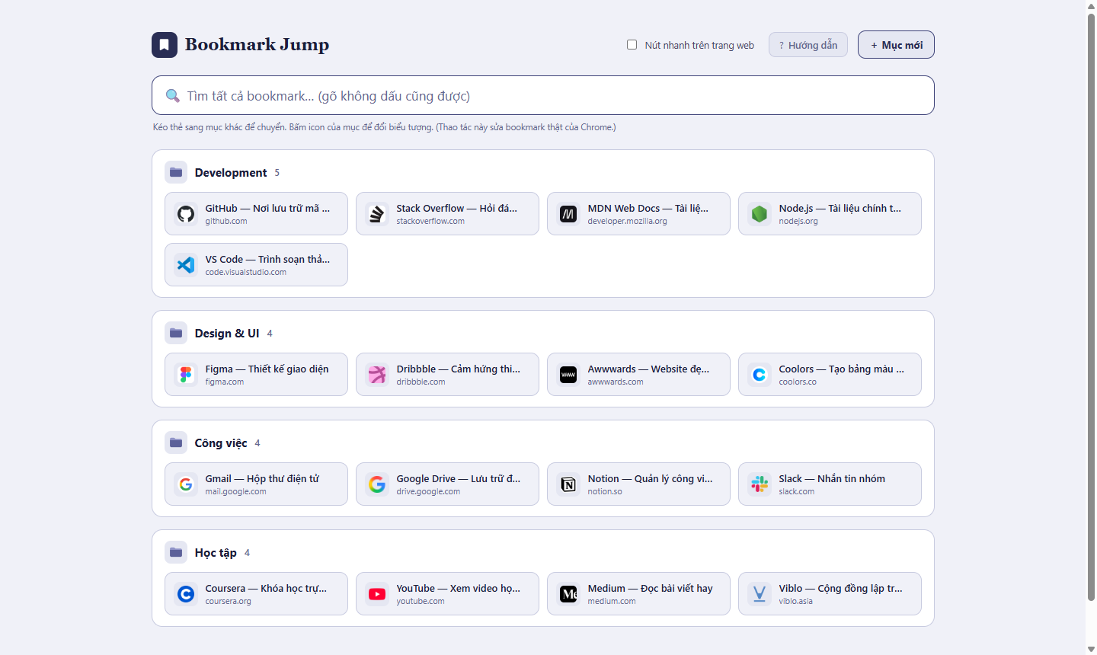Open the Slack bookmark title
This screenshot has height=655, width=1097.
pos(832,478)
